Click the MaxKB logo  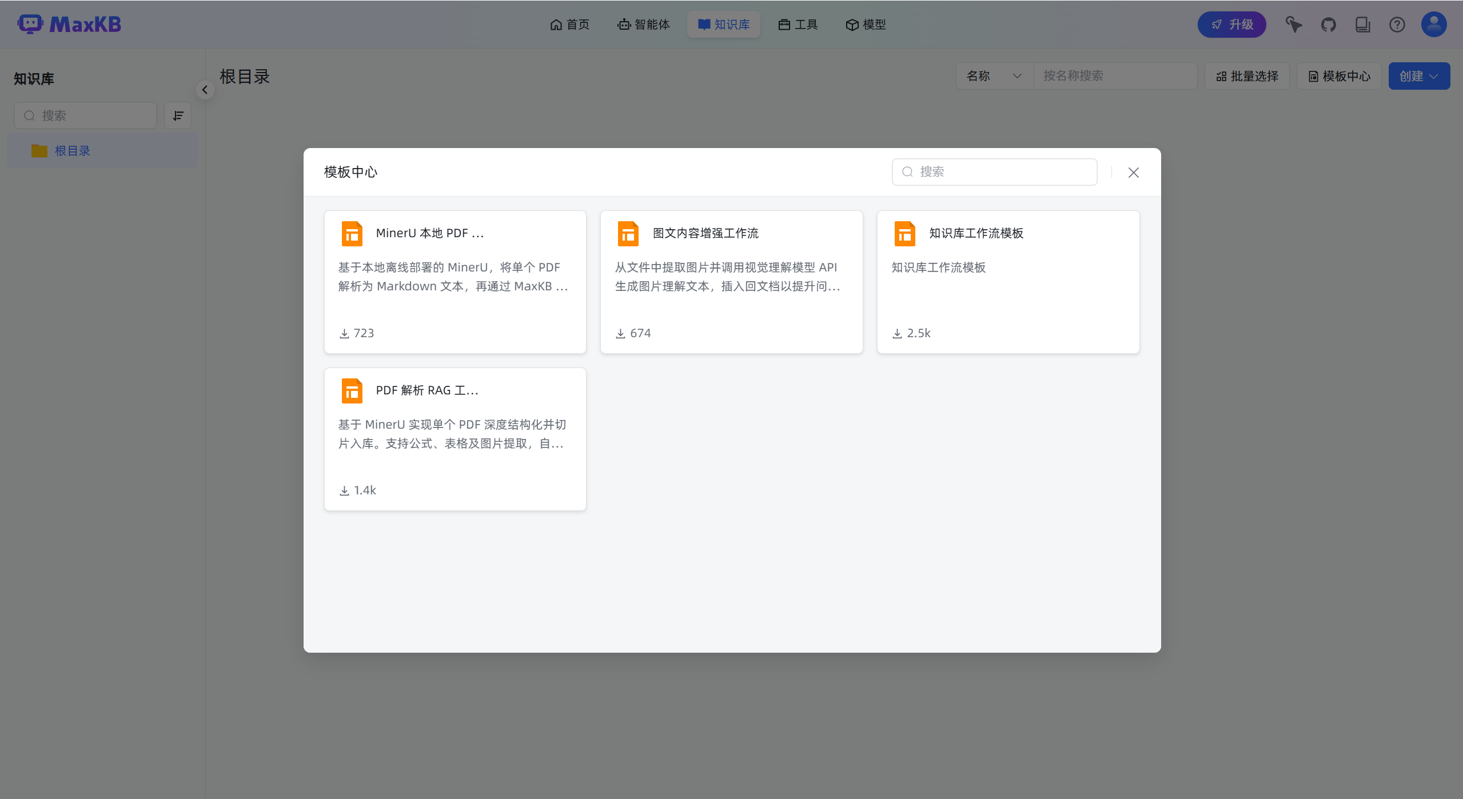coord(69,25)
